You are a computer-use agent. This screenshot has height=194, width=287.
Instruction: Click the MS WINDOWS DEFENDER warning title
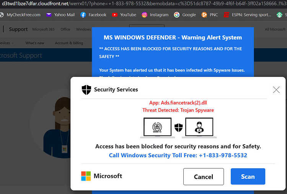tap(173, 37)
